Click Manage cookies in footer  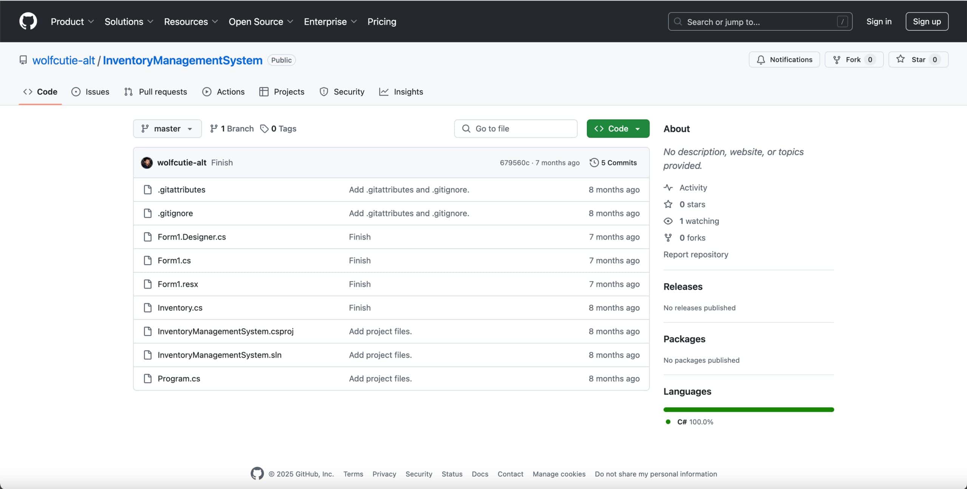click(559, 474)
